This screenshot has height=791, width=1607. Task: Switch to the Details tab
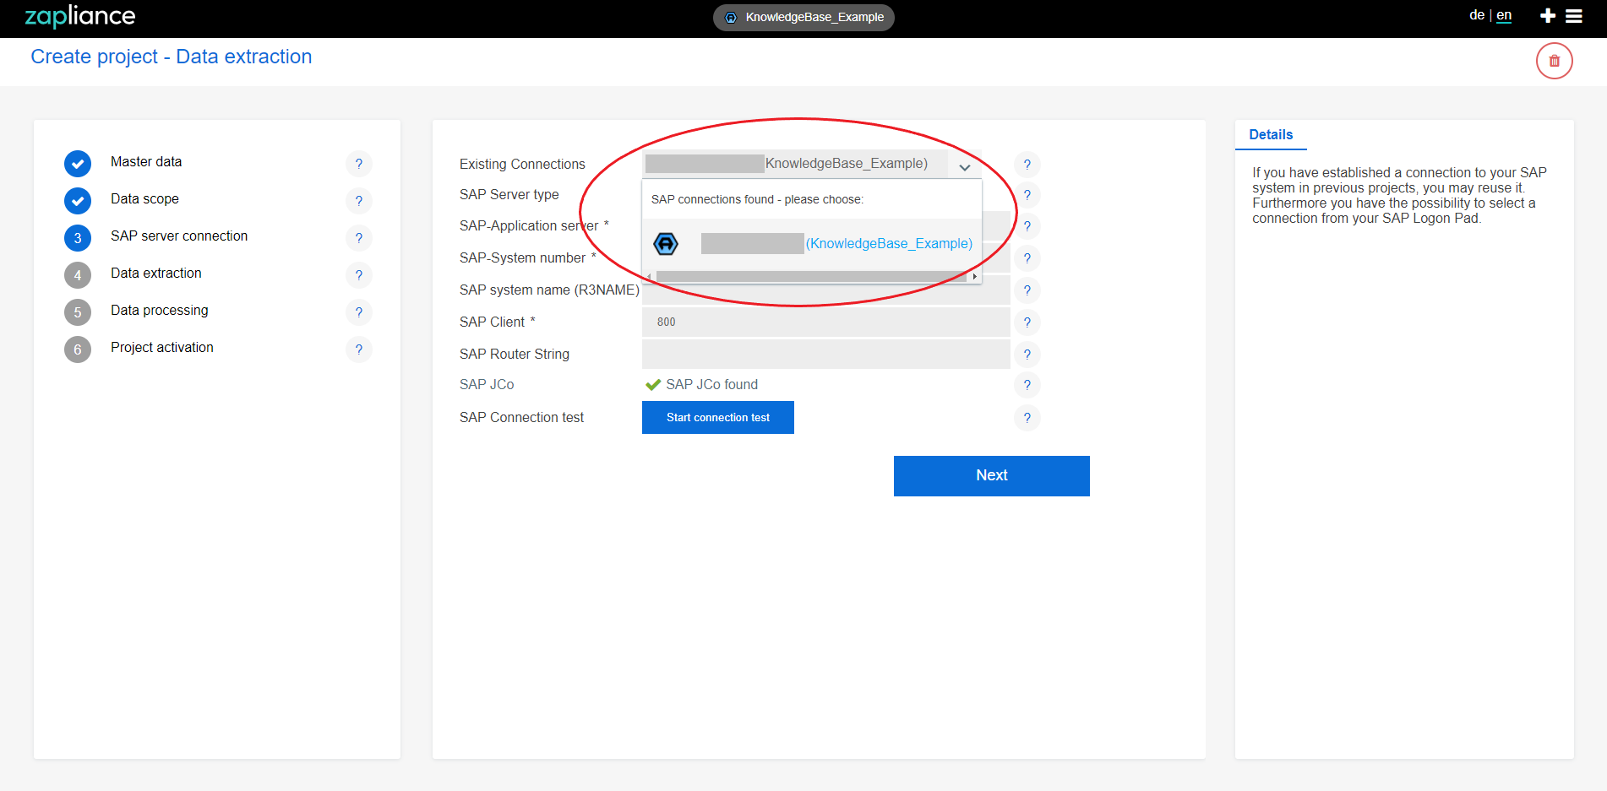click(x=1271, y=135)
